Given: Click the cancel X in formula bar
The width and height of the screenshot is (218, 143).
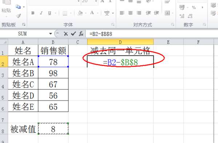Looking at the screenshot, I should tap(66, 34).
